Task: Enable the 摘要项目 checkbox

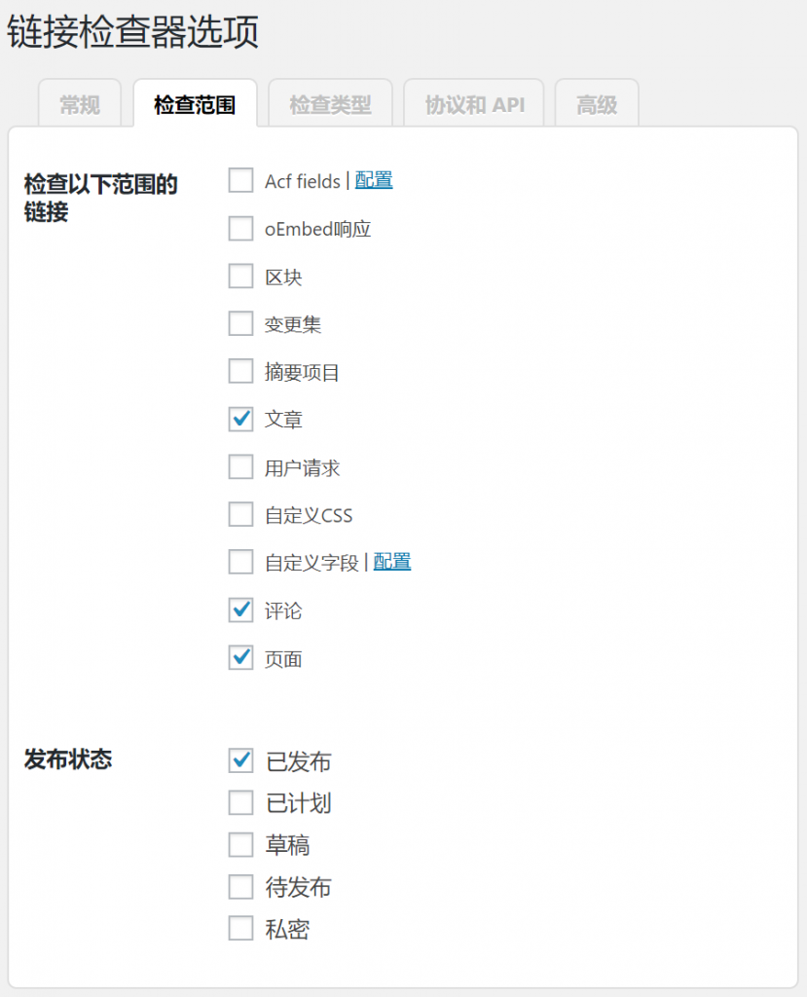Action: pyautogui.click(x=240, y=372)
